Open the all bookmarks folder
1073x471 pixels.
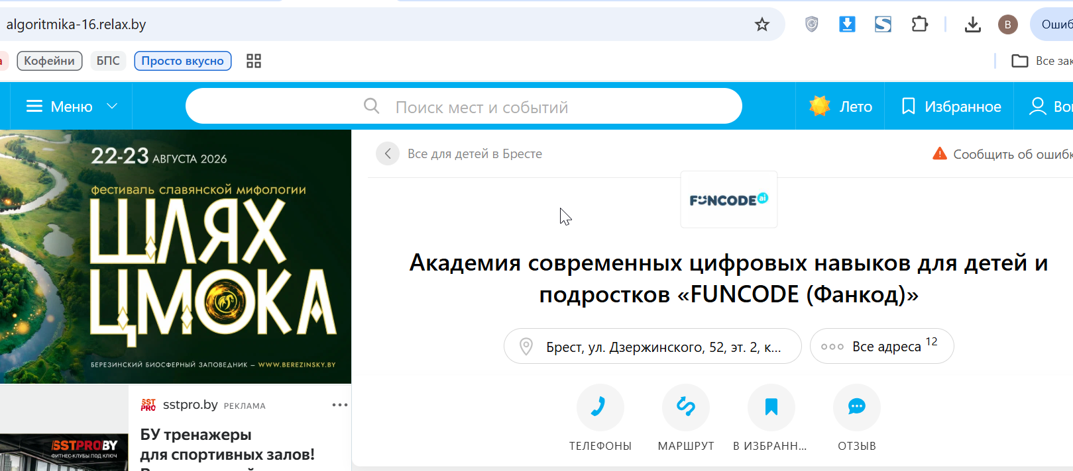tap(1042, 61)
